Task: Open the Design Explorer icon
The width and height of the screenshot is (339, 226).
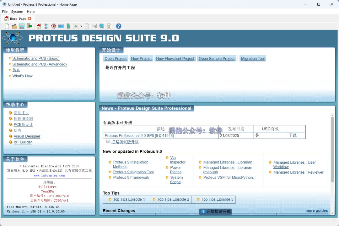Action: [x=76, y=26]
